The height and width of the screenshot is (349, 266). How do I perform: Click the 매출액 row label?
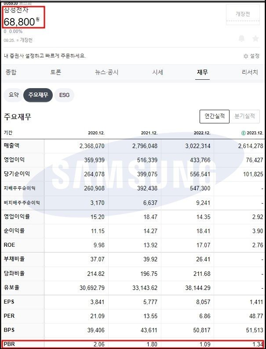[x=11, y=146]
